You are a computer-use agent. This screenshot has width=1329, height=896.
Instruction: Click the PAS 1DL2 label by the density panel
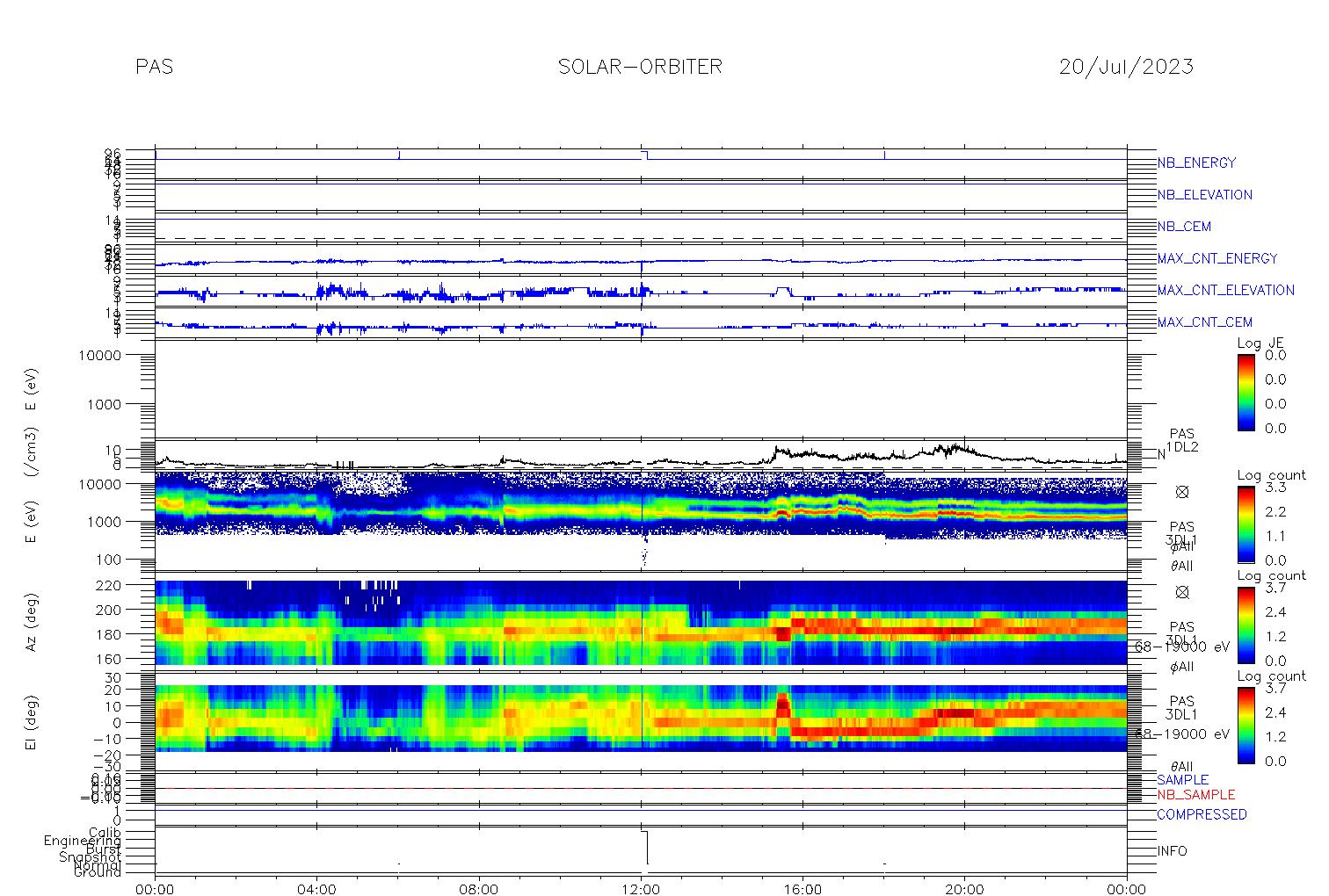pos(1182,441)
